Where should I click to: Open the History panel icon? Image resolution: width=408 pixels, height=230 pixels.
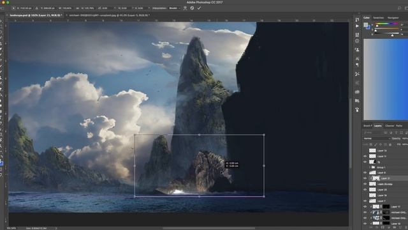point(357,20)
